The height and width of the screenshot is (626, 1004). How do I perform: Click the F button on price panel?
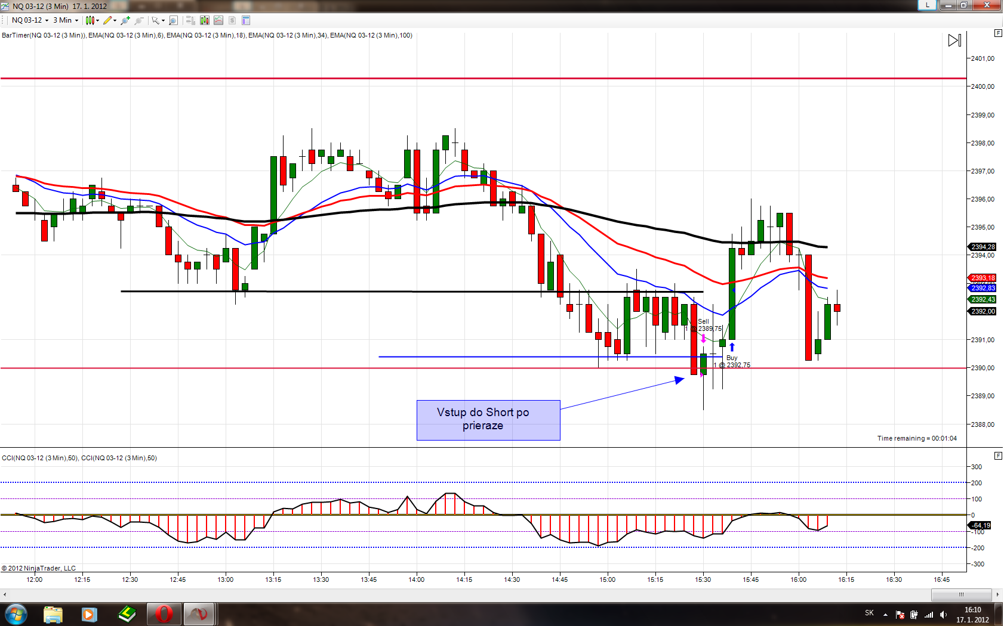pyautogui.click(x=998, y=33)
